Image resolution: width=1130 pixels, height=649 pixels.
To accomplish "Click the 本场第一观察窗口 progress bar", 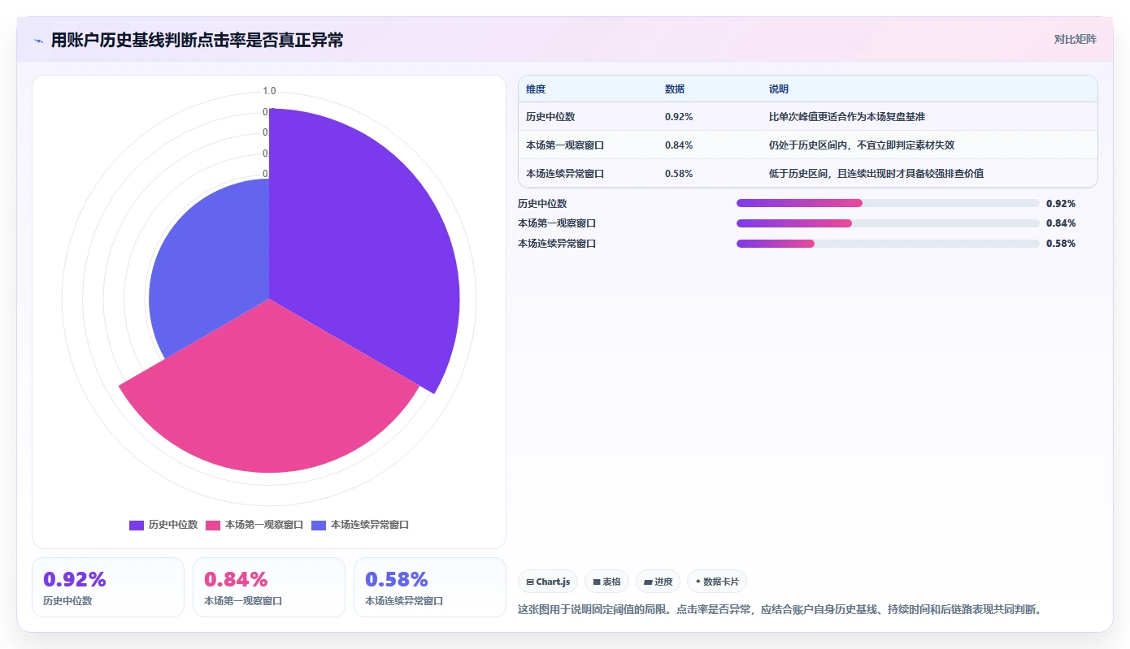I will (888, 223).
